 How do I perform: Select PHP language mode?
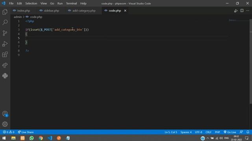[x=217, y=132]
